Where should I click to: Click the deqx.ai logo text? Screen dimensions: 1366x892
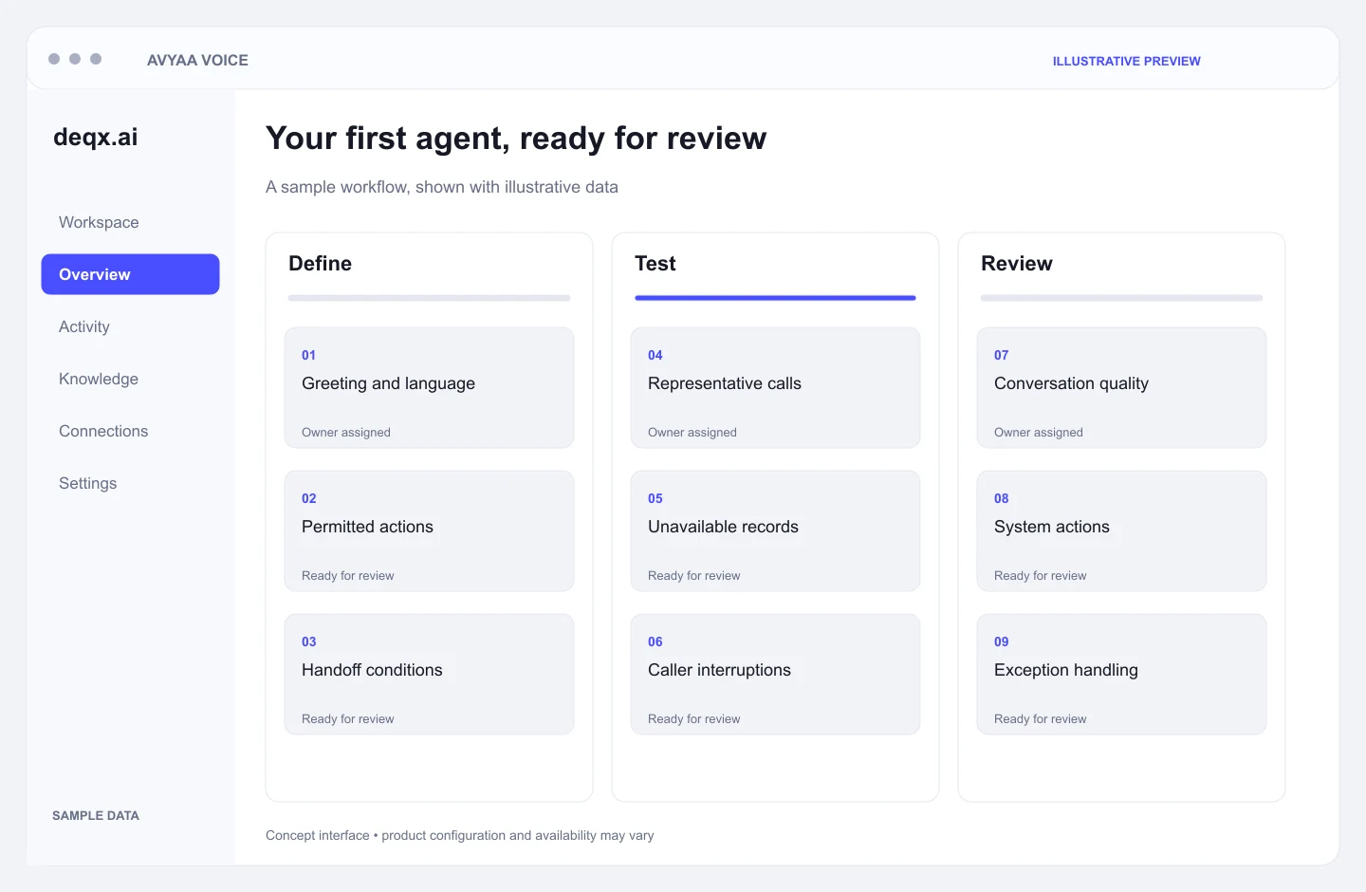[x=96, y=138]
